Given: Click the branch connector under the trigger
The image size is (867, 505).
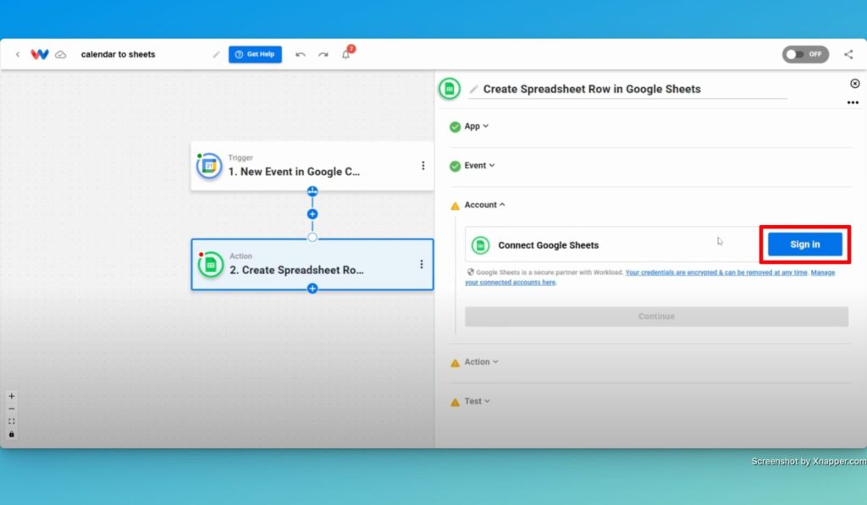Looking at the screenshot, I should 312,191.
